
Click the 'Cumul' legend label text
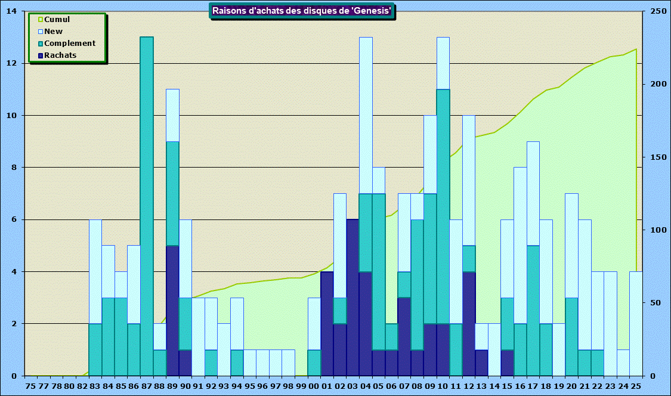click(x=57, y=20)
